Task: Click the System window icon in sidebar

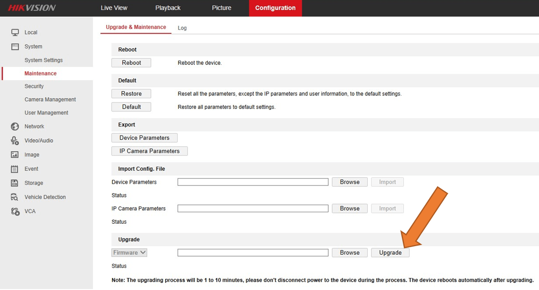Action: pos(15,47)
